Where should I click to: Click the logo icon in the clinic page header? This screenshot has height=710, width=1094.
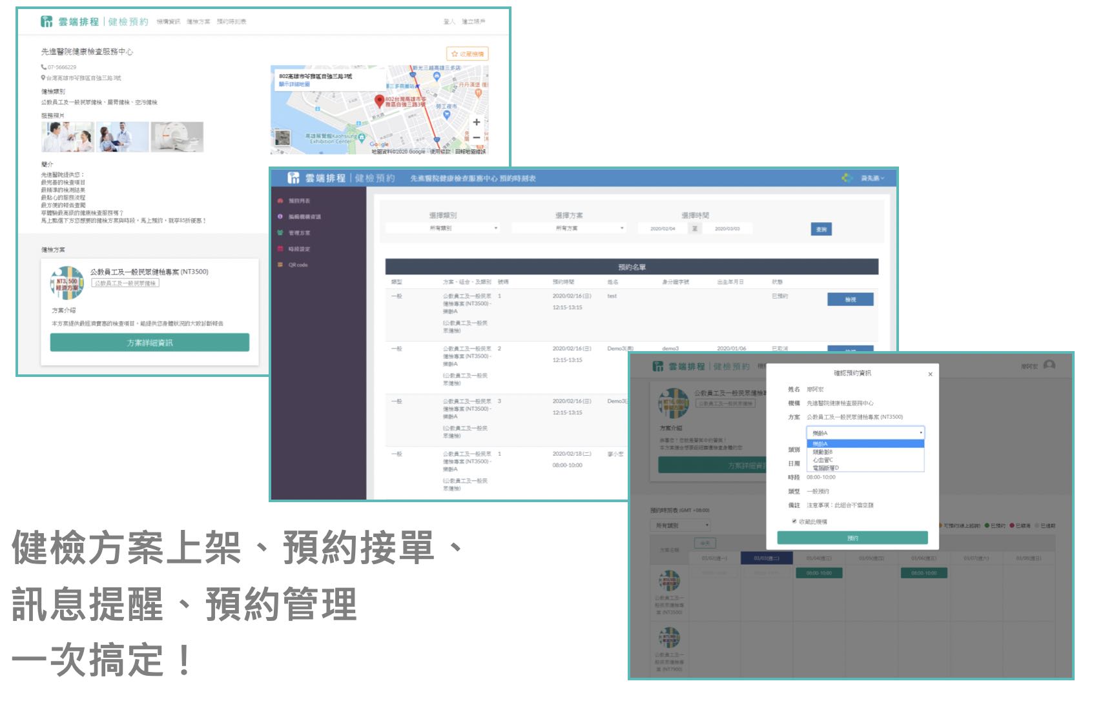(46, 21)
